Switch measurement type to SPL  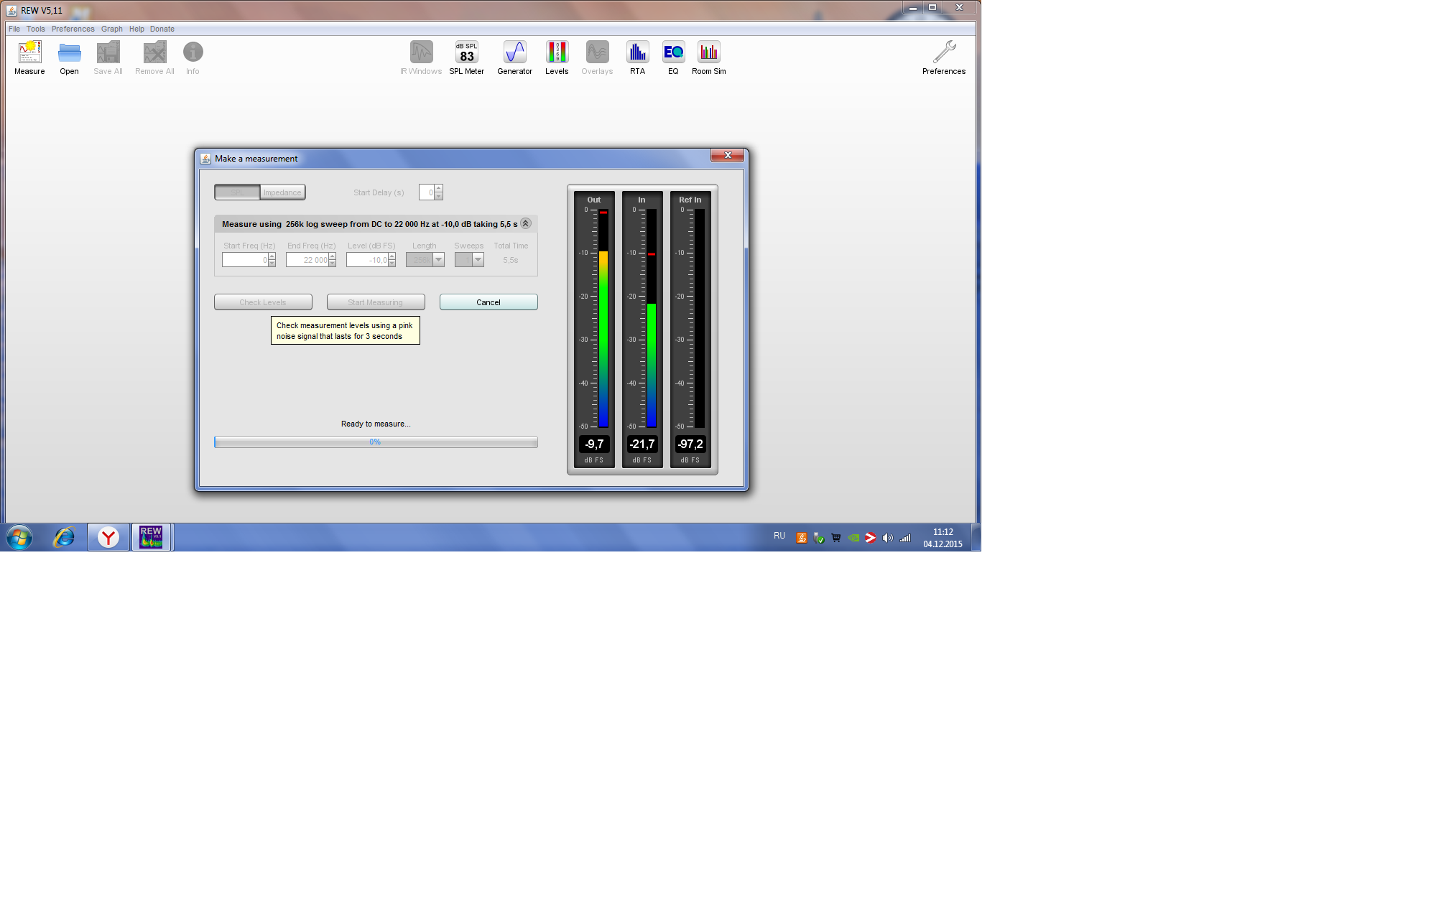237,192
